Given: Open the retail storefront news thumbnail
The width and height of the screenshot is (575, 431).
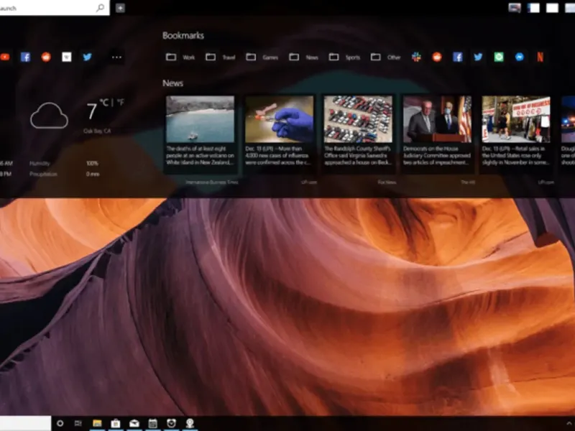Looking at the screenshot, I should coord(516,119).
